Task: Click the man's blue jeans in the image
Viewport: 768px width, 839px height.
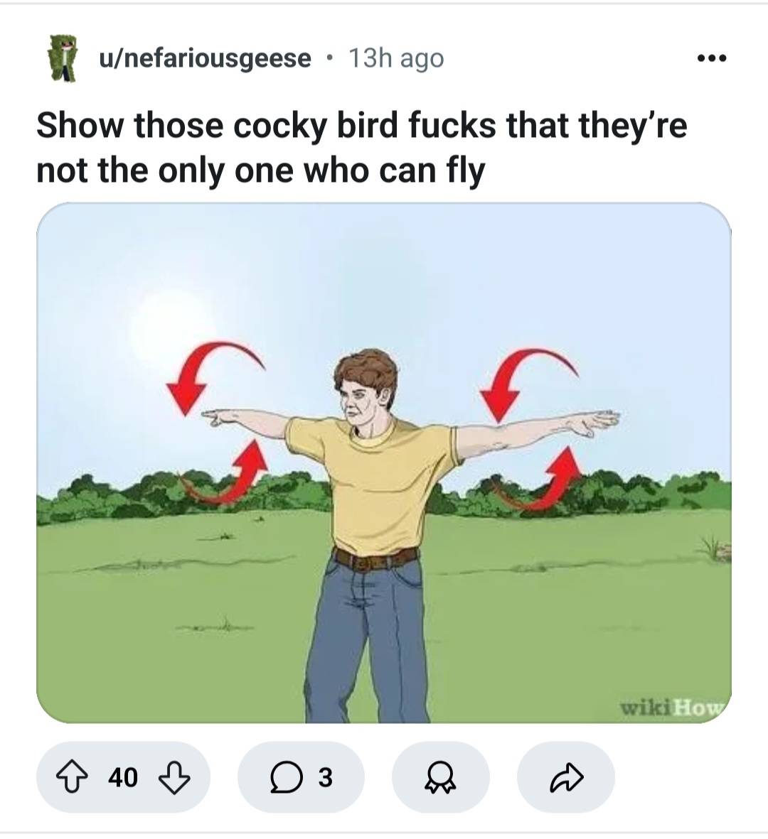Action: [x=370, y=639]
